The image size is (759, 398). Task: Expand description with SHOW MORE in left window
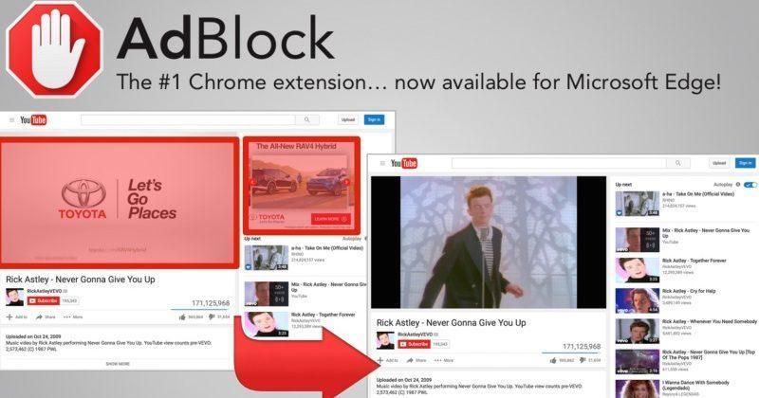(118, 363)
